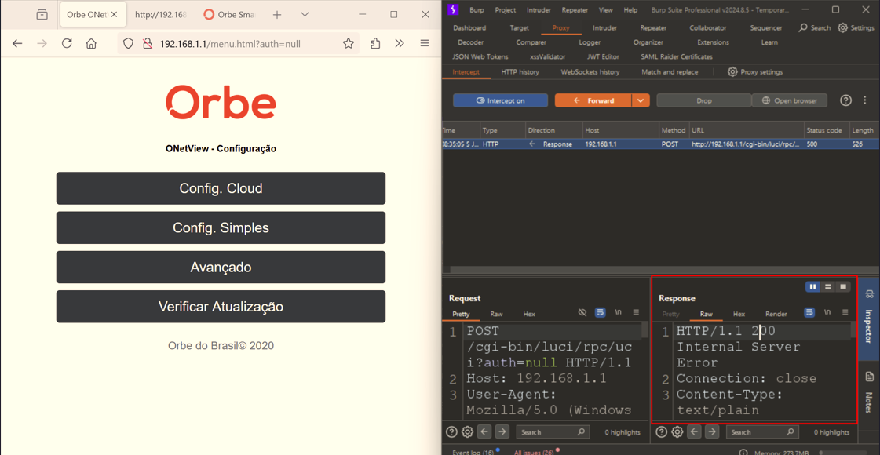The width and height of the screenshot is (880, 455).
Task: Open browser extensions puzzle icon
Action: pos(376,43)
